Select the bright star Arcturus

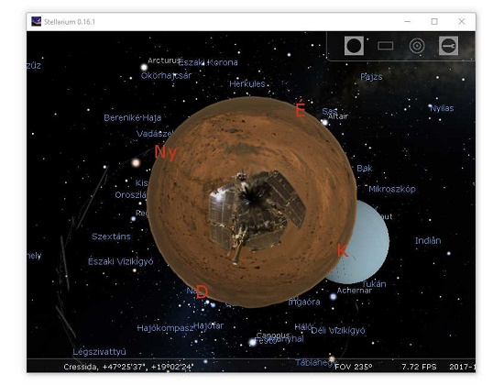(144, 67)
